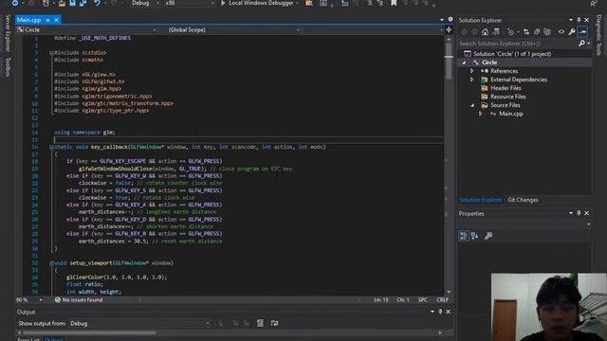Click the SPC indentation indicator
Screen dimensions: 607x341
pyautogui.click(x=423, y=300)
